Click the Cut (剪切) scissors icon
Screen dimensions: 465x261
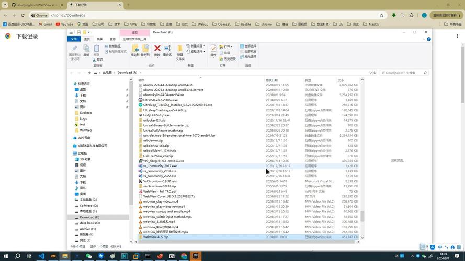(x=97, y=60)
